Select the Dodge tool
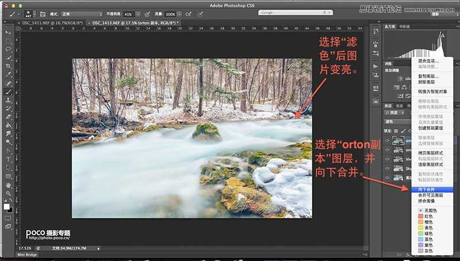Image resolution: width=460 pixels, height=261 pixels. (x=8, y=142)
